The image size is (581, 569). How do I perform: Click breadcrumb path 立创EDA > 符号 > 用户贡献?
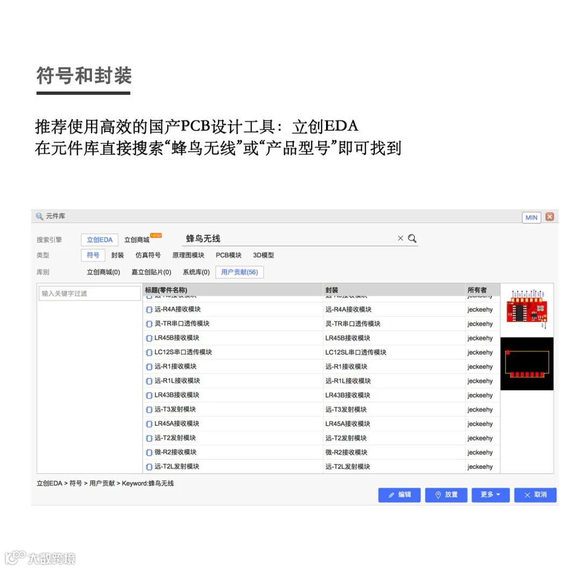tap(76, 483)
